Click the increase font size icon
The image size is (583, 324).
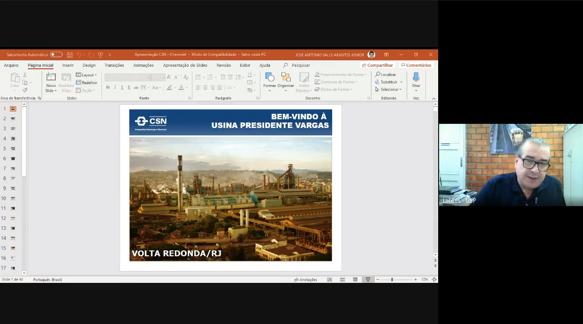tap(169, 77)
